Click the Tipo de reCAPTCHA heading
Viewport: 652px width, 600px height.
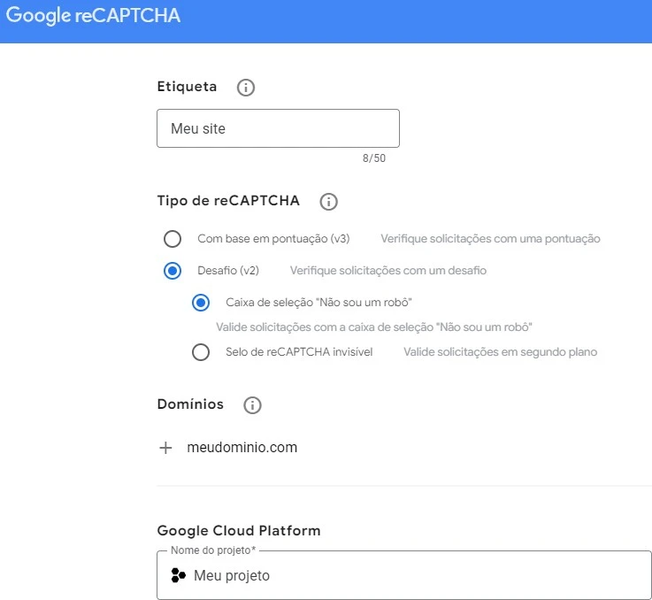click(x=228, y=201)
